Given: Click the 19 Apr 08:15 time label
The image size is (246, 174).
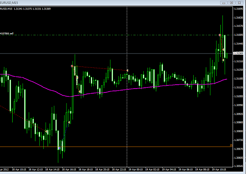Looking at the screenshot, I should click(202, 169).
